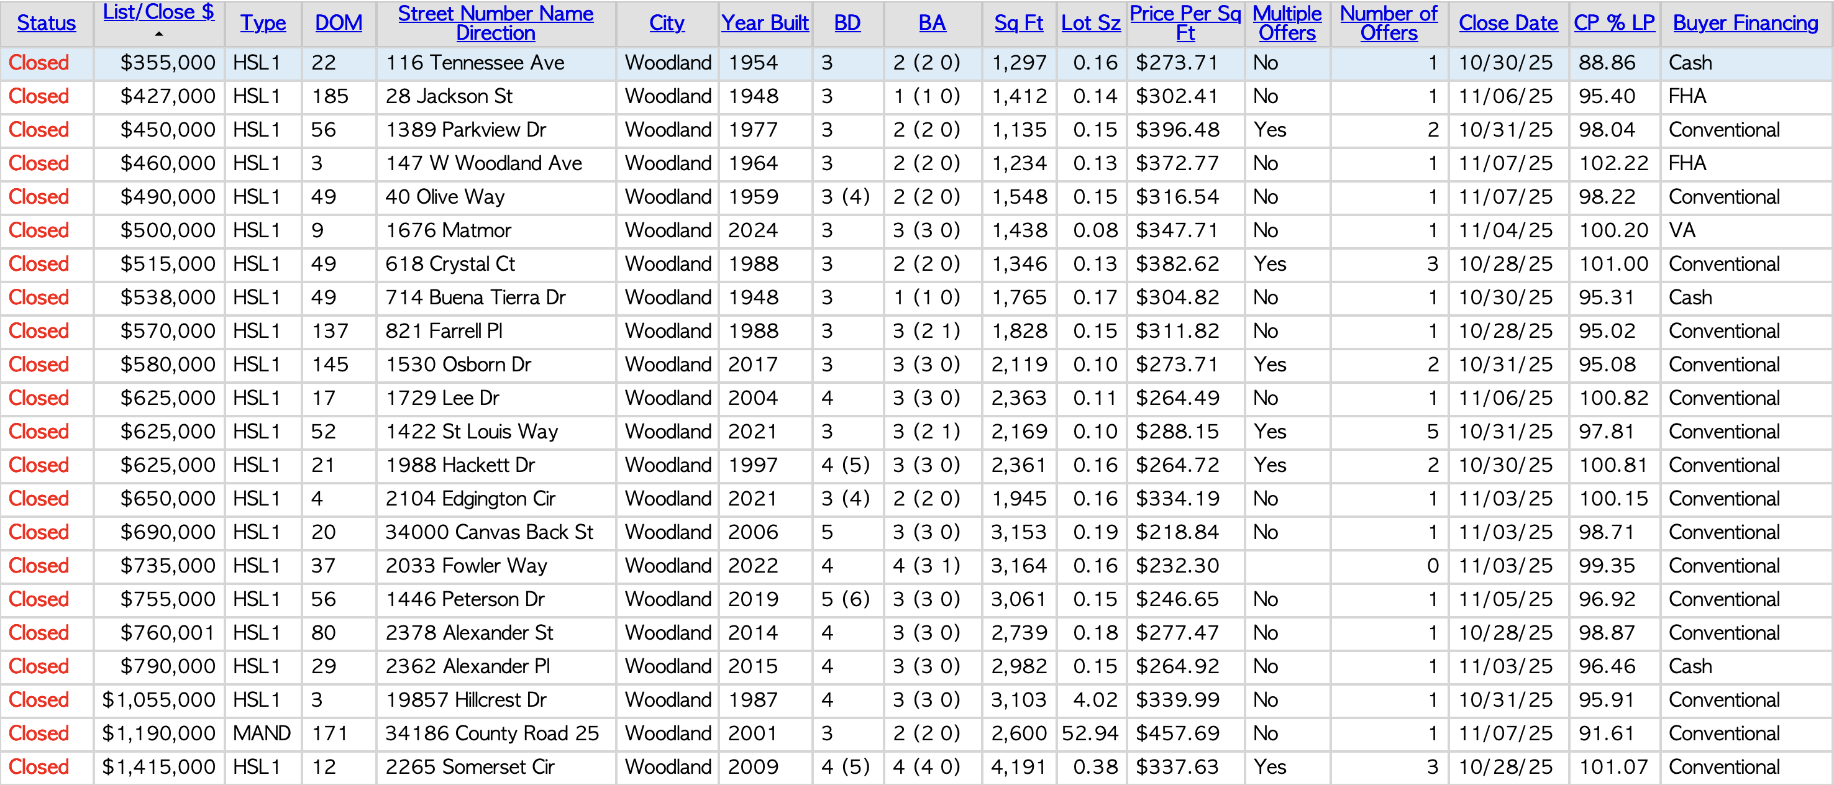Click CP % LP column header
The image size is (1834, 785).
tap(1614, 23)
